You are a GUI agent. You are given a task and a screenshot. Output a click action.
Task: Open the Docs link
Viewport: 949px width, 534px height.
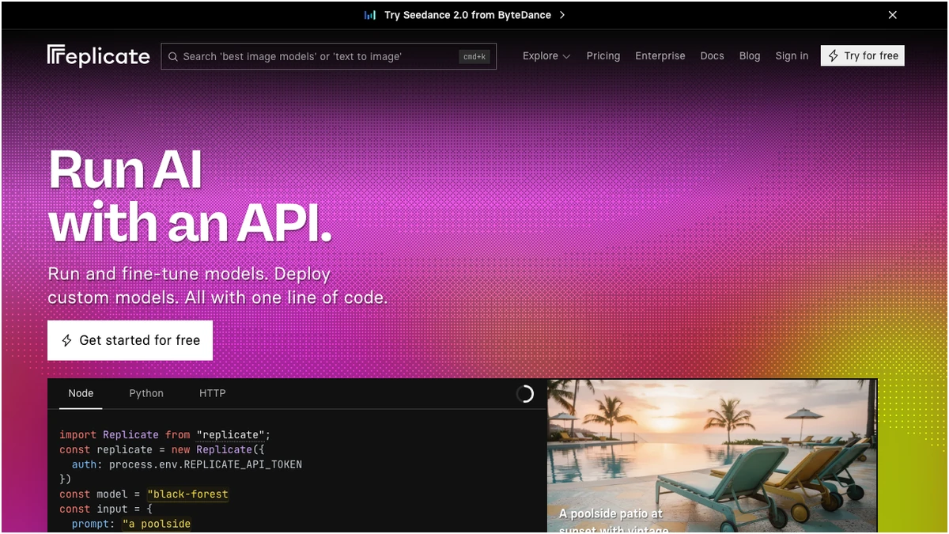tap(712, 56)
